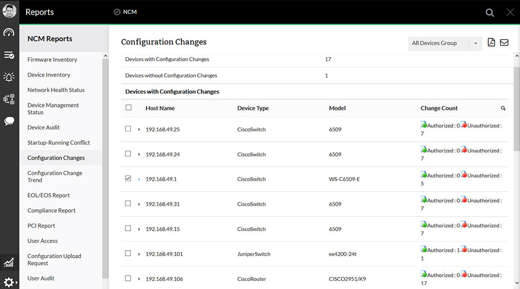Email the report via envelope icon
Screen dimensions: 520x289
tap(504, 42)
